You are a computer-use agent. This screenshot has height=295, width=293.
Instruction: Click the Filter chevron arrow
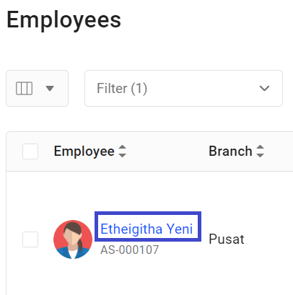264,89
